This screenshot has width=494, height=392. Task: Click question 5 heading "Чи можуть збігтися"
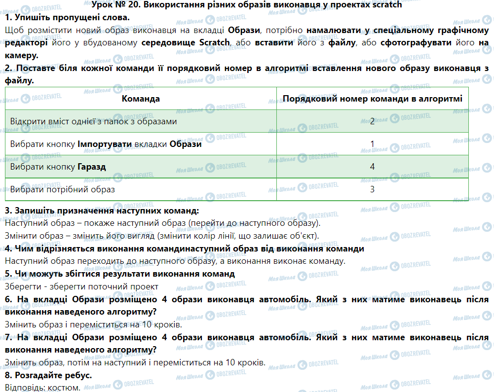119,274
